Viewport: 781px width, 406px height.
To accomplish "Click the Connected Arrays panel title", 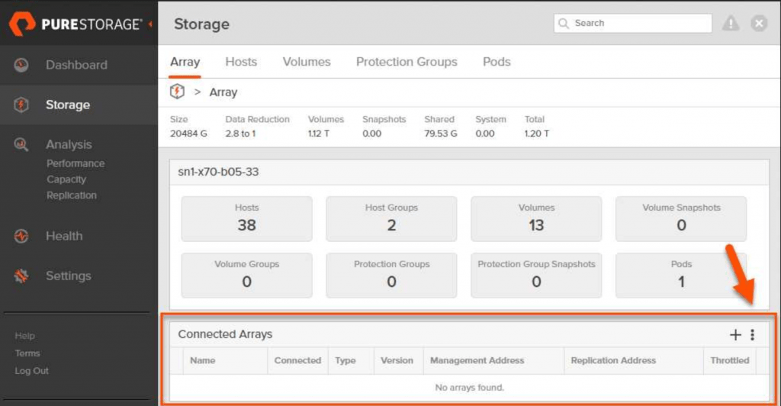I will (x=225, y=334).
